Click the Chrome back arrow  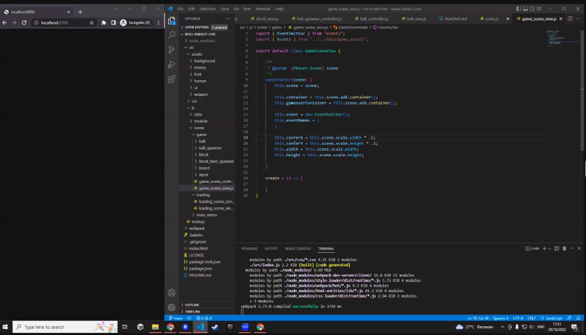pyautogui.click(x=5, y=22)
